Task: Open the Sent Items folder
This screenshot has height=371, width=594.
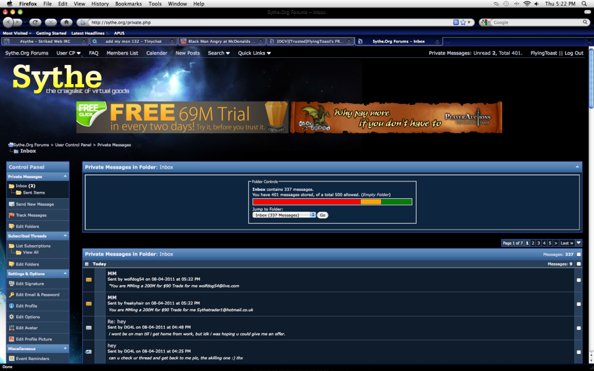Action: 34,192
